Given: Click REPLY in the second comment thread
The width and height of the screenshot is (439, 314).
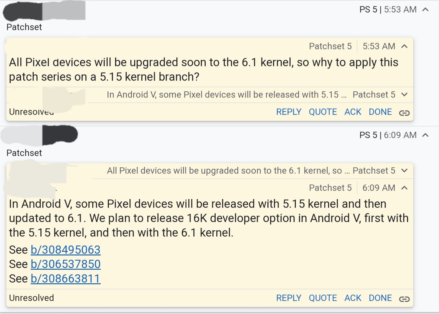Looking at the screenshot, I should [289, 298].
